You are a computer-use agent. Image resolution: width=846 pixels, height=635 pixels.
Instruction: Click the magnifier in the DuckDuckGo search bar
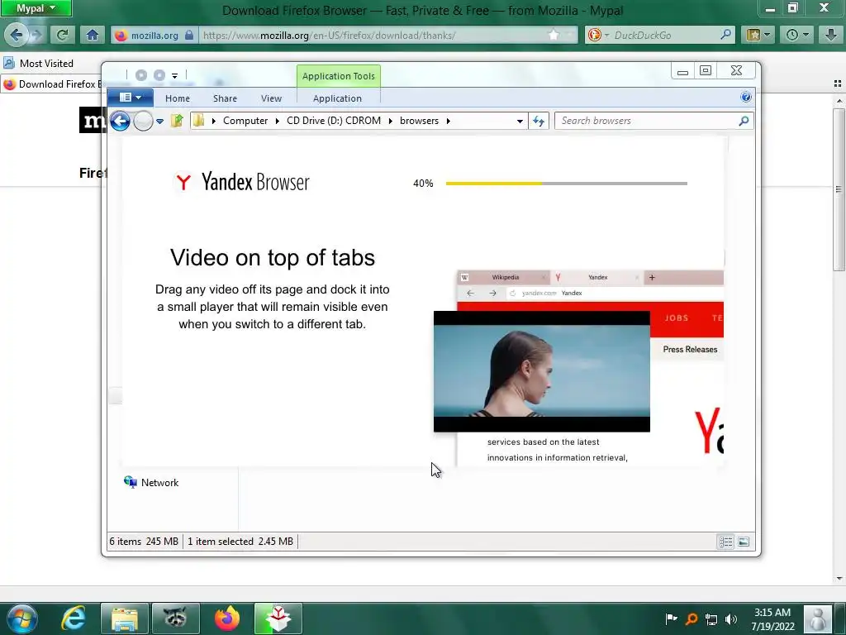click(726, 35)
